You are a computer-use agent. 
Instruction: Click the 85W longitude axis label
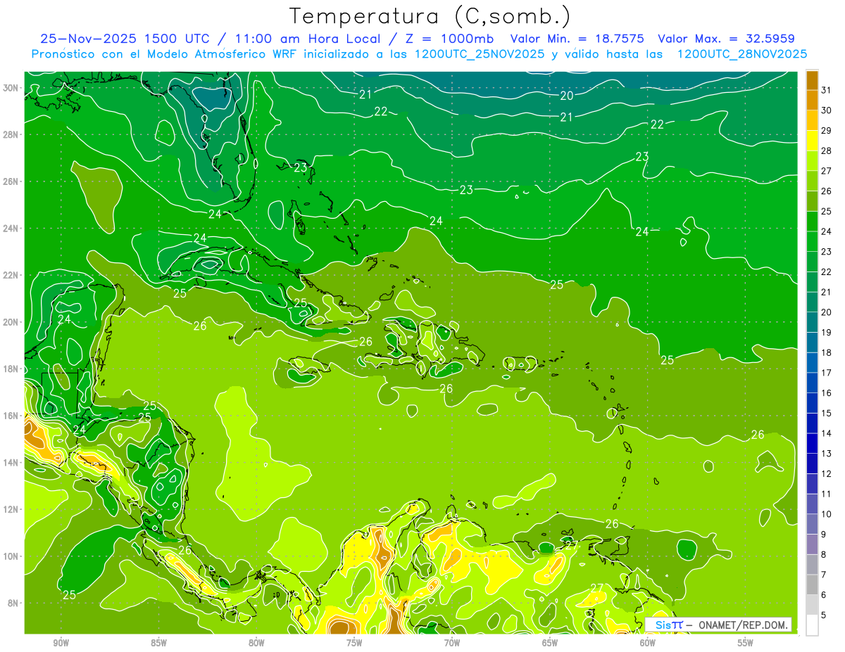[x=158, y=643]
